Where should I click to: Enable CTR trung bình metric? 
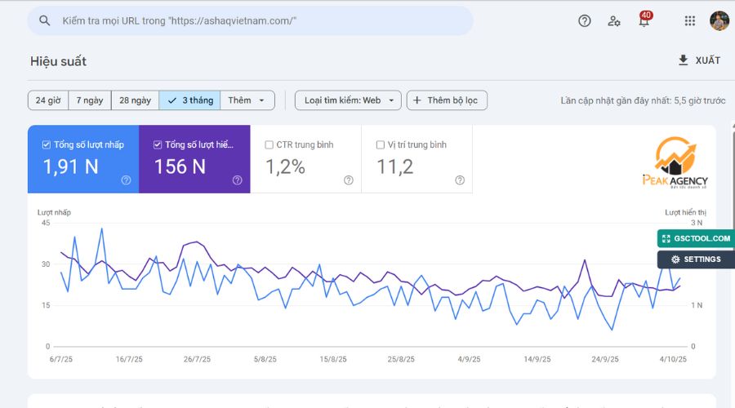coord(269,145)
